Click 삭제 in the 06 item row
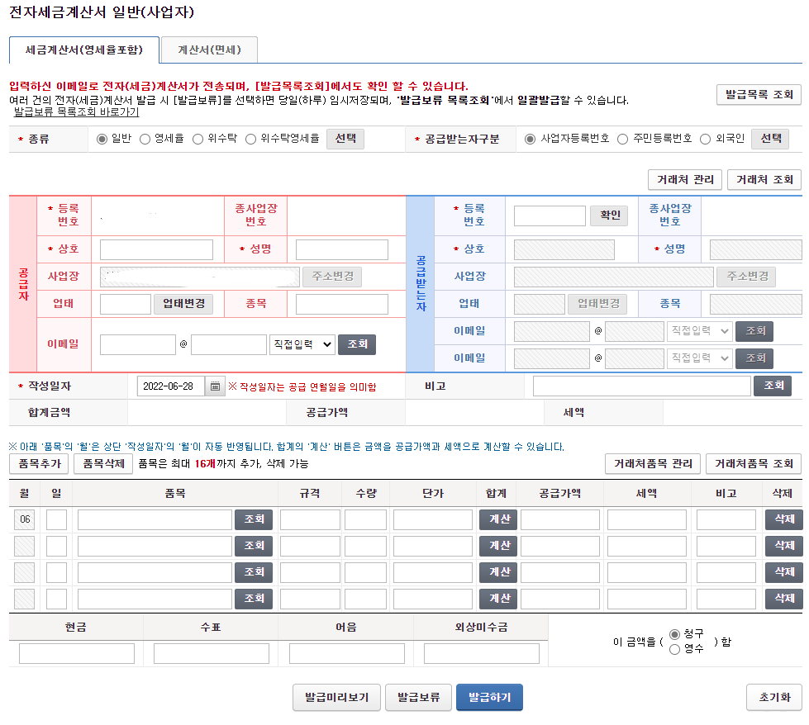Image resolution: width=809 pixels, height=725 pixels. [x=783, y=519]
